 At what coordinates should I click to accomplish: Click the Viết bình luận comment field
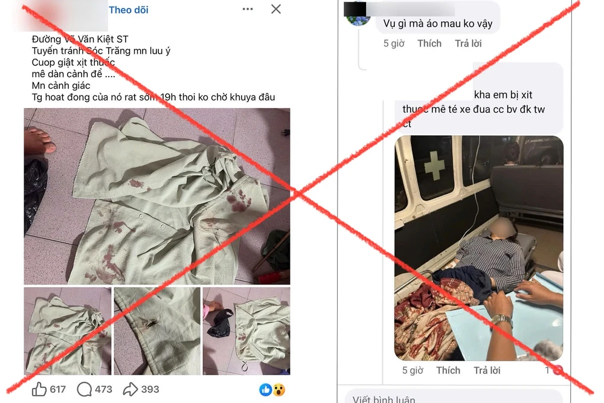[x=454, y=399]
